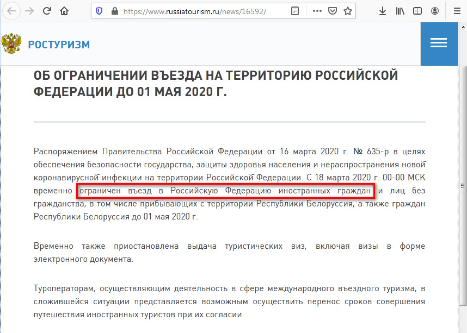Open the Ростуризм site navigation menu

(439, 43)
